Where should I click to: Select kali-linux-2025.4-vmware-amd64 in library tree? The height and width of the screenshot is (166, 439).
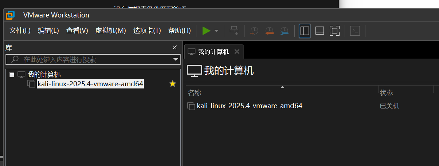pos(90,84)
